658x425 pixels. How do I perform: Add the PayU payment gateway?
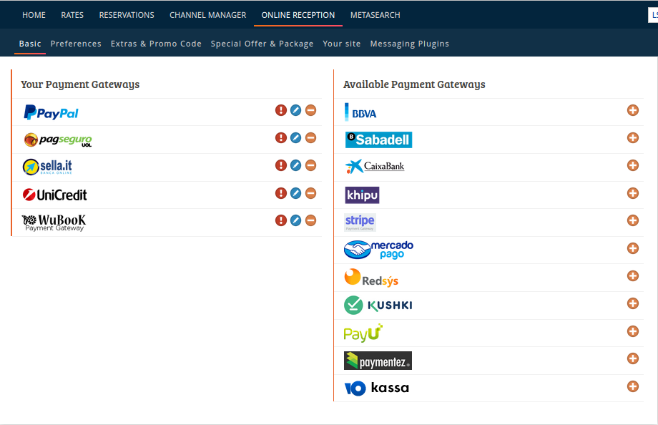click(x=633, y=331)
